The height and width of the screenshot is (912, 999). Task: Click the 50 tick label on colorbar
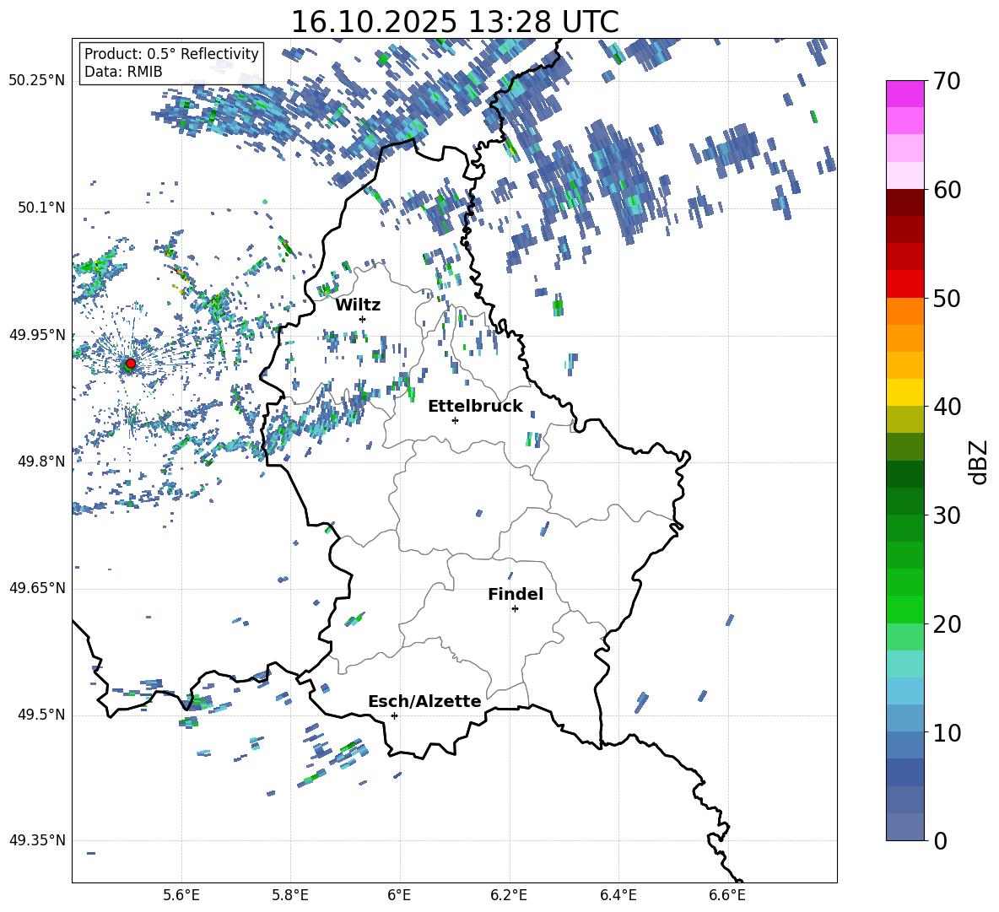point(947,299)
